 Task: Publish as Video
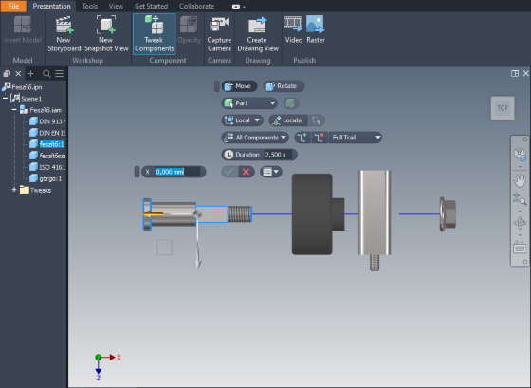tap(293, 30)
